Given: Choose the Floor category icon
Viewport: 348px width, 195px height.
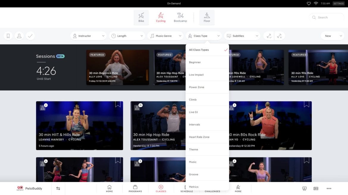Looking at the screenshot, I should (207, 17).
